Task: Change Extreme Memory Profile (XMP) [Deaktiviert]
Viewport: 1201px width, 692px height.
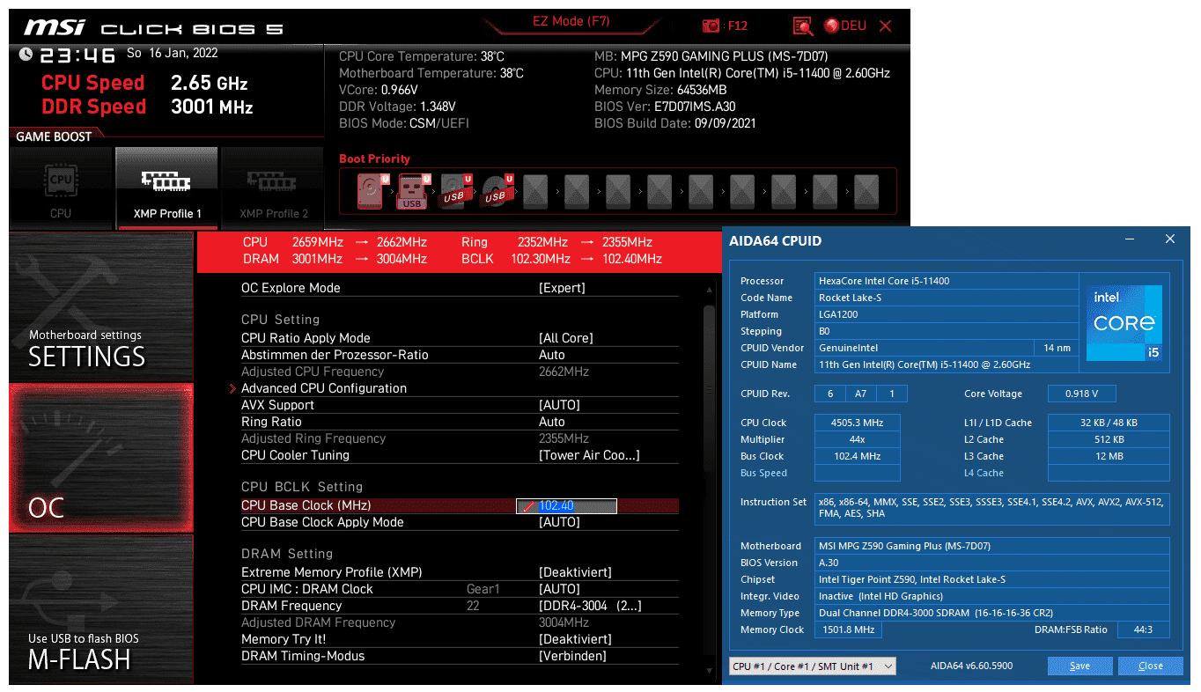Action: pyautogui.click(x=575, y=572)
